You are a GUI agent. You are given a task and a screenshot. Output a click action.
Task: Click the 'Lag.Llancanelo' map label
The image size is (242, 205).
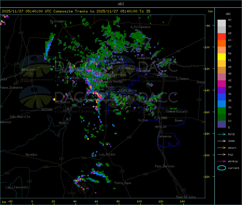tap(17, 187)
